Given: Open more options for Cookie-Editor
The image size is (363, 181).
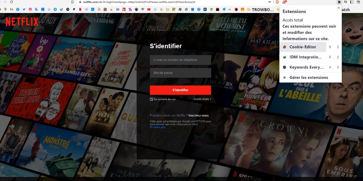Looking at the screenshot, I should 338,47.
